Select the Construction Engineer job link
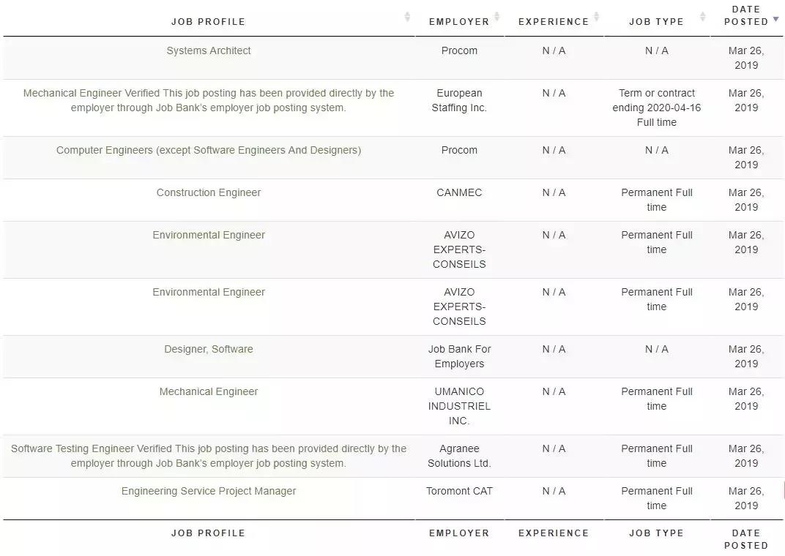 pos(208,192)
